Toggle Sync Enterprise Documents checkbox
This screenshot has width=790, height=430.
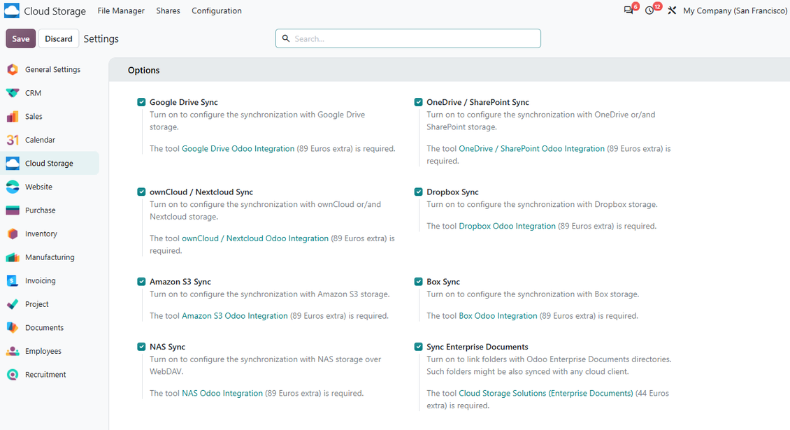(x=419, y=347)
